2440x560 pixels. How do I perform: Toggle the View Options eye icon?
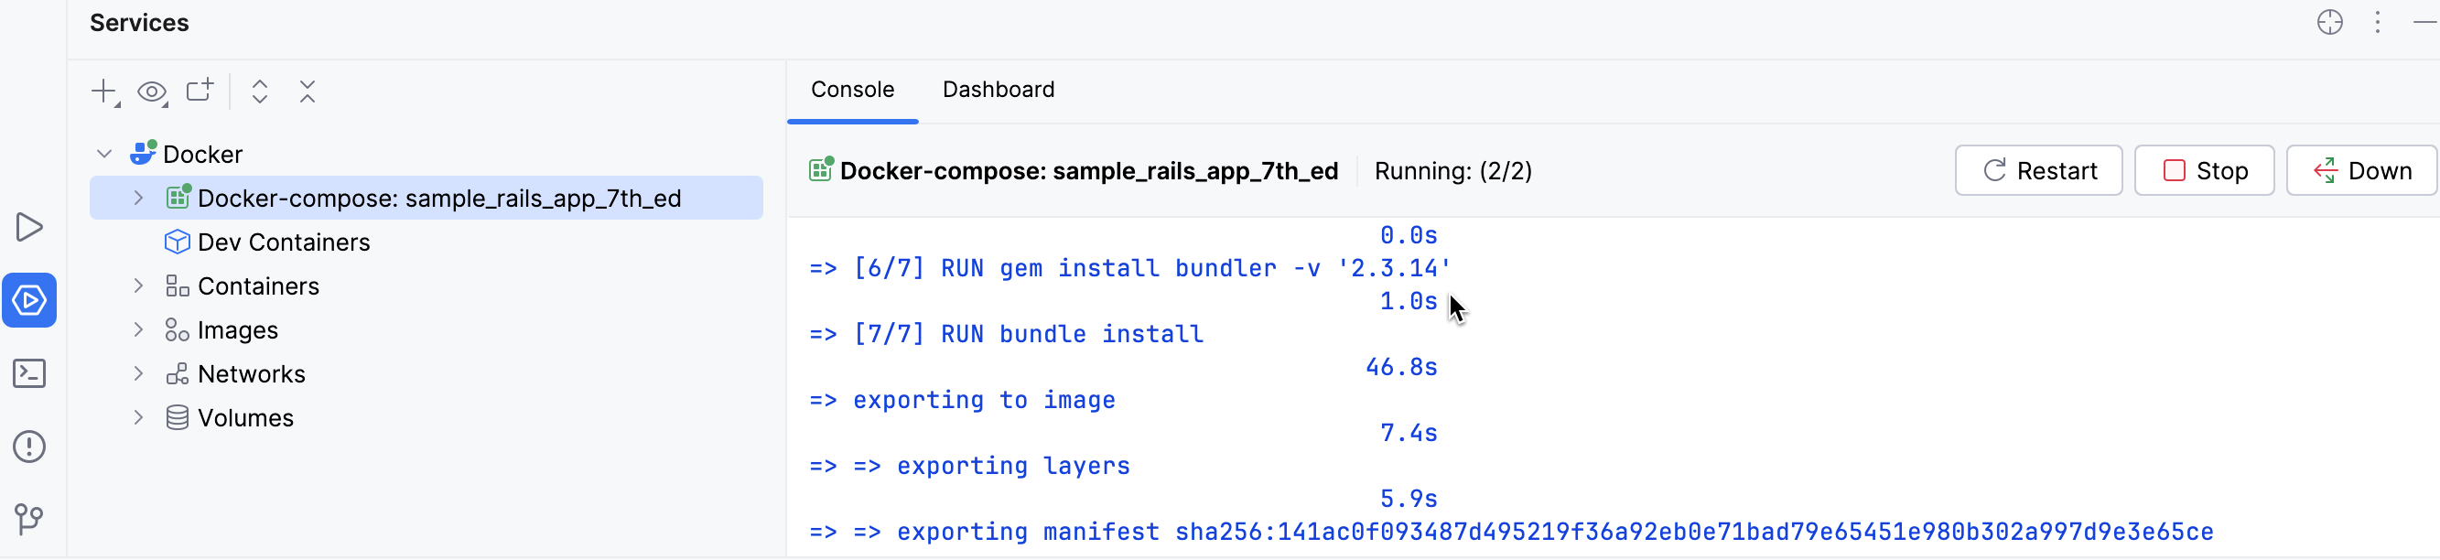[152, 92]
